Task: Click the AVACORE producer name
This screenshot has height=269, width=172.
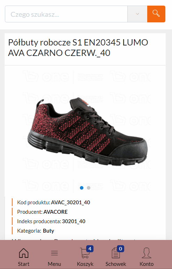Action: pos(55,212)
